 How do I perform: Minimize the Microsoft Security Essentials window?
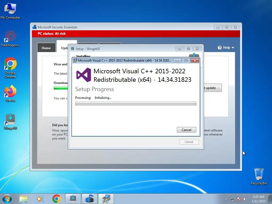tap(218, 27)
